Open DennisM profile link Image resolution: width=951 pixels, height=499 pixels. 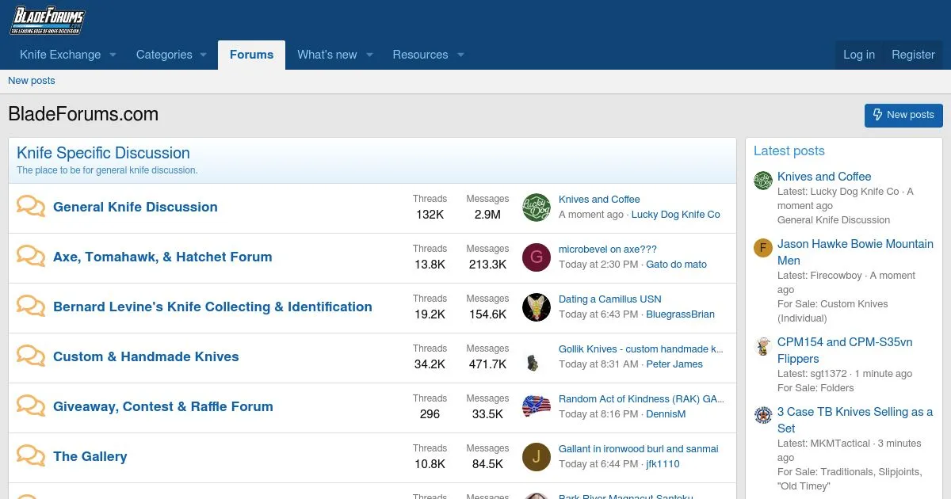coord(666,414)
